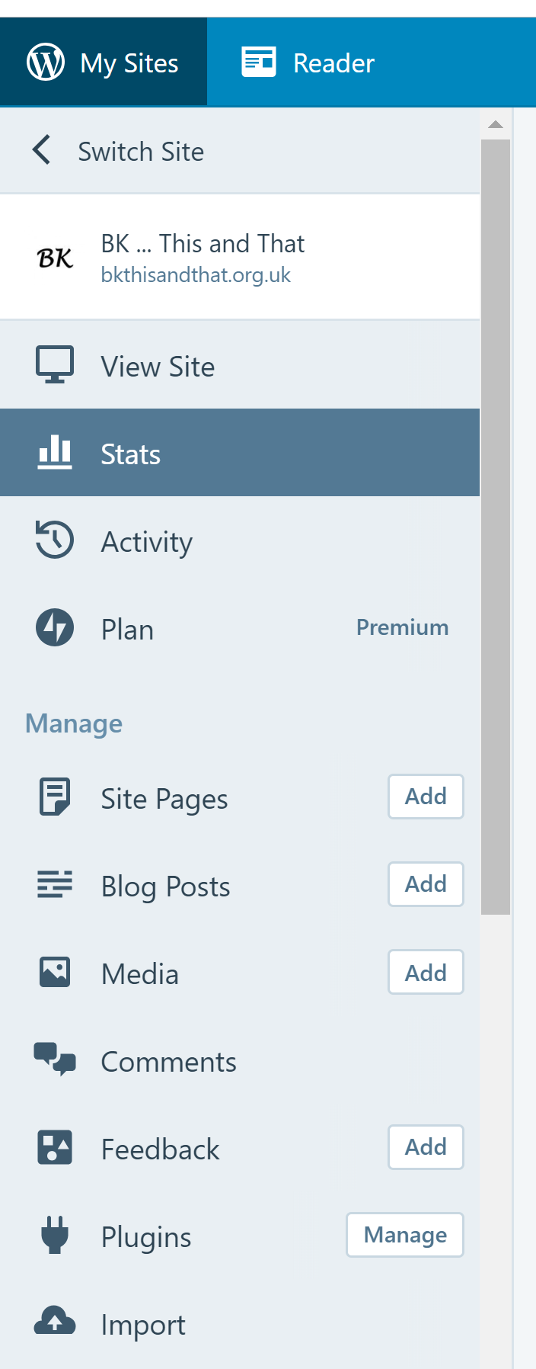Viewport: 536px width, 1369px height.
Task: Switch to the My Sites tab
Action: (104, 63)
